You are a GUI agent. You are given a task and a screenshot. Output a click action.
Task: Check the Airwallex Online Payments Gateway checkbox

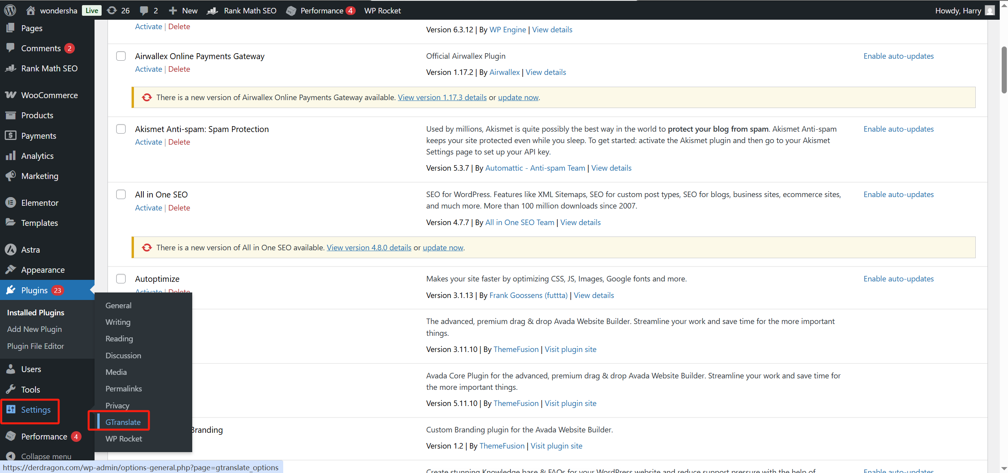tap(121, 56)
